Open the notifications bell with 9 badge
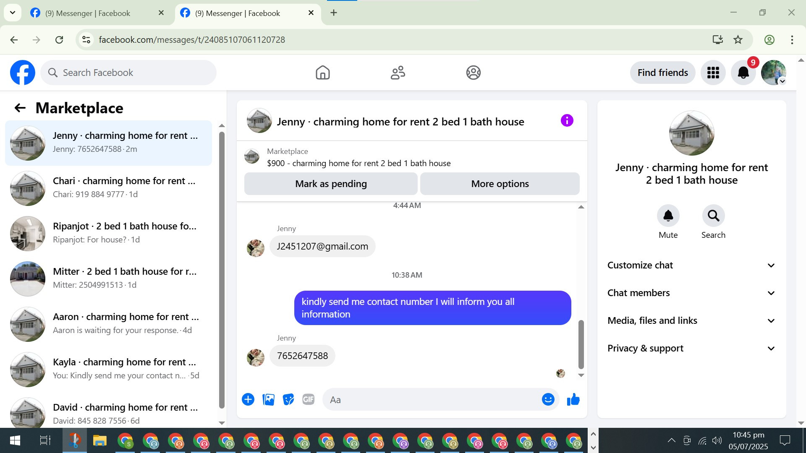This screenshot has height=453, width=806. [x=743, y=73]
